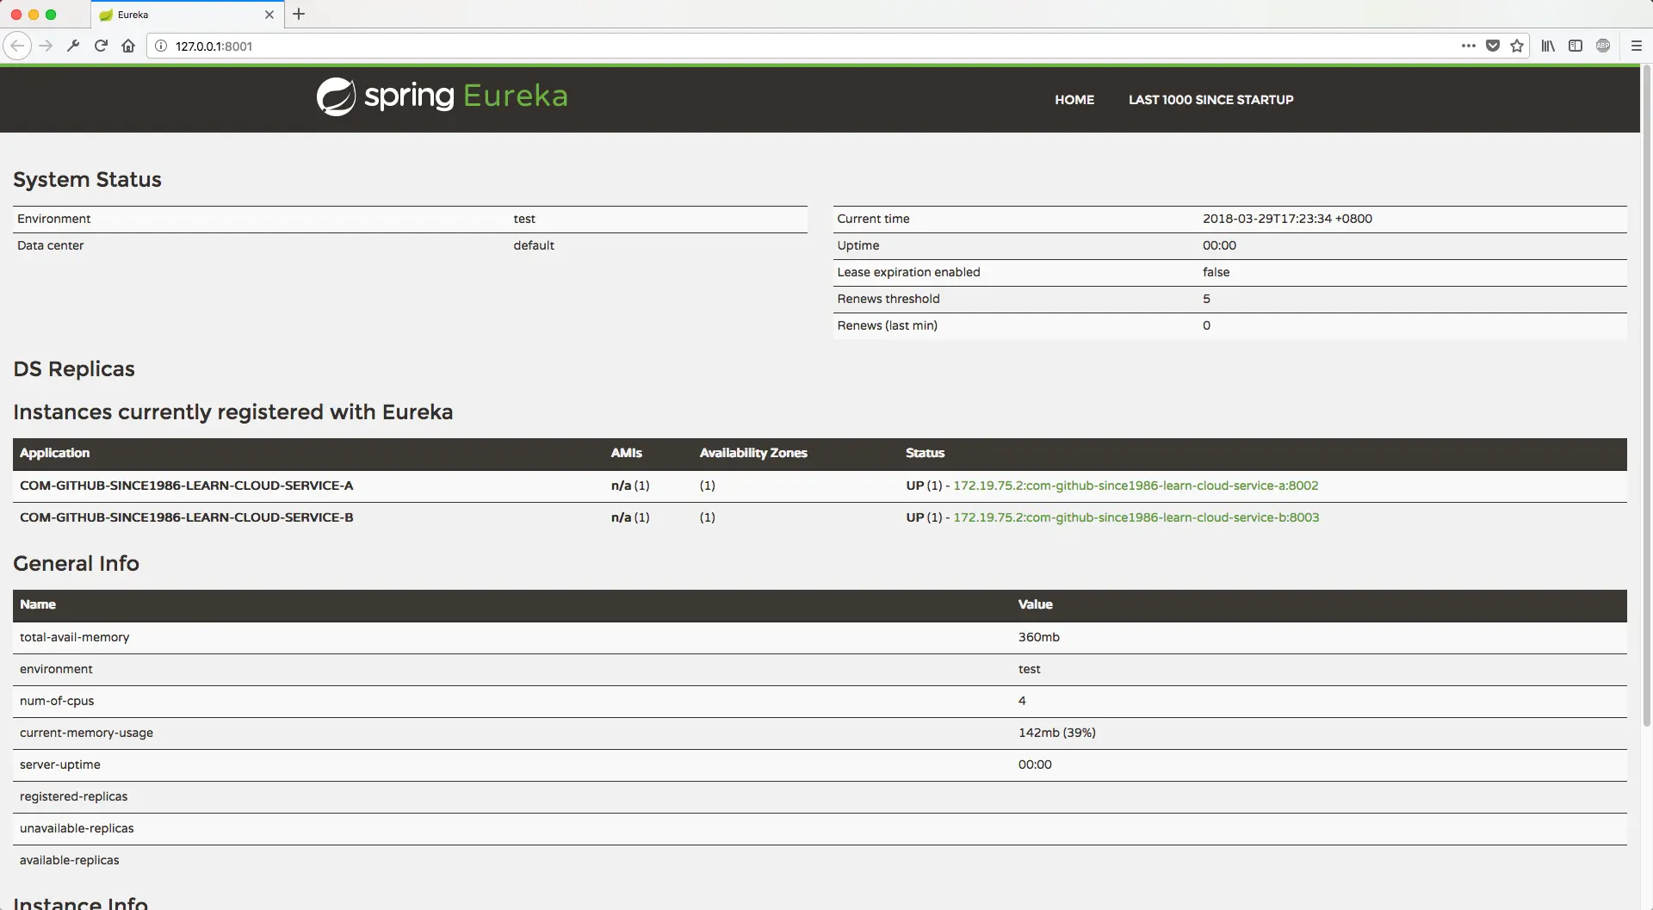Toggle the sidebars icon
This screenshot has height=910, width=1653.
point(1576,46)
